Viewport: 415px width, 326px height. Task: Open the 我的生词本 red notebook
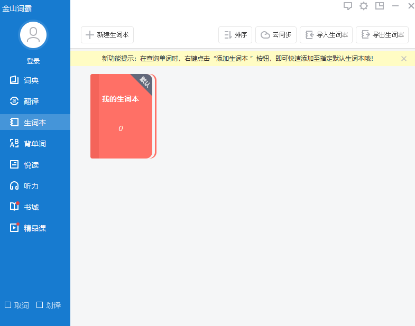pyautogui.click(x=121, y=116)
